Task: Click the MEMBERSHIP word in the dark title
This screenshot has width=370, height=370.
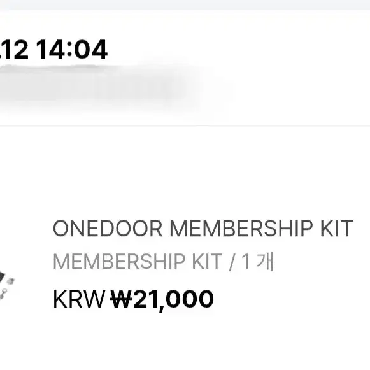Action: pos(241,229)
